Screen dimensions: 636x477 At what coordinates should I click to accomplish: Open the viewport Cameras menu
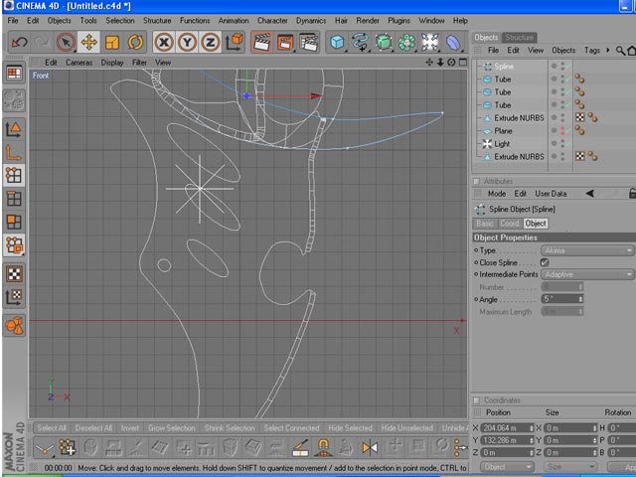click(79, 63)
